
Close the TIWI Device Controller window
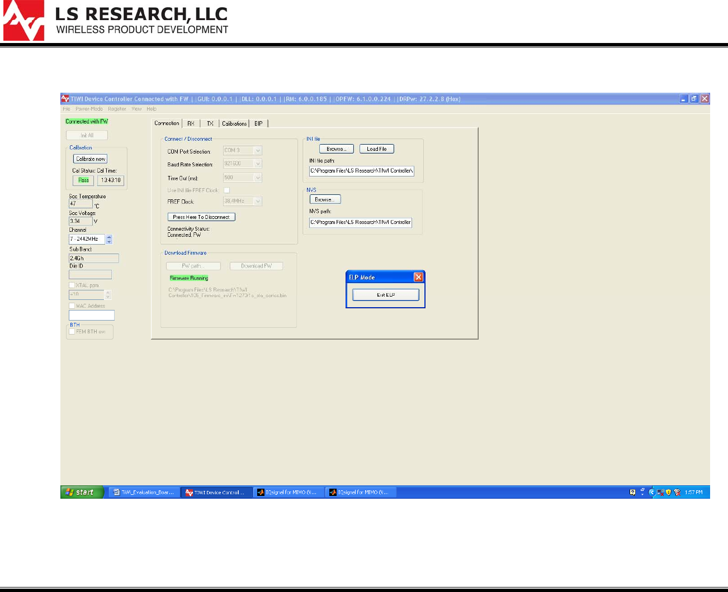click(705, 99)
